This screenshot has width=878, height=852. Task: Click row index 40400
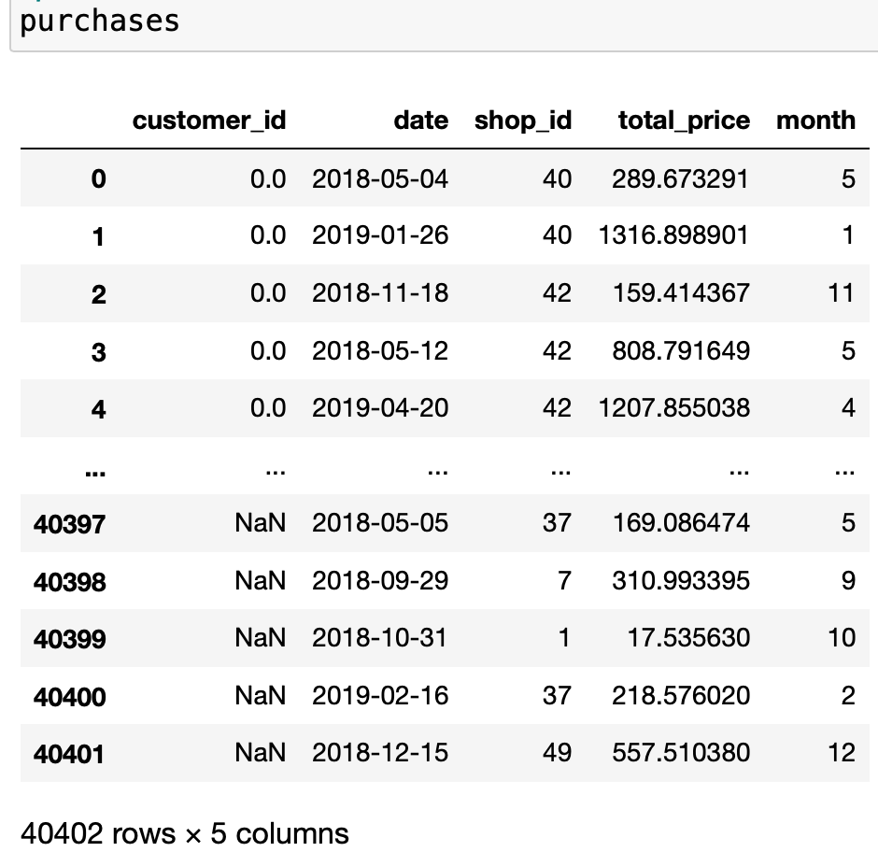click(x=69, y=696)
